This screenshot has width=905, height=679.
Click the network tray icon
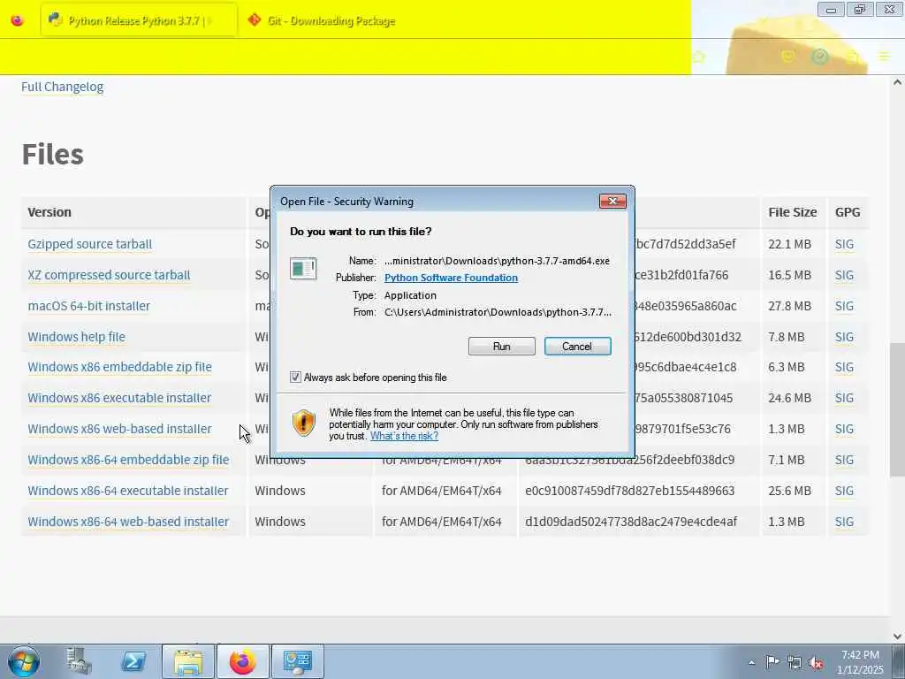pyautogui.click(x=795, y=663)
